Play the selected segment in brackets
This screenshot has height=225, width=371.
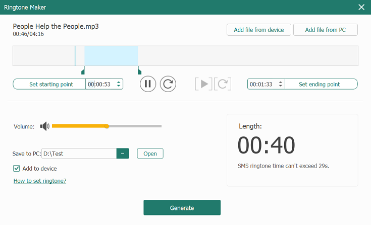[x=203, y=84]
